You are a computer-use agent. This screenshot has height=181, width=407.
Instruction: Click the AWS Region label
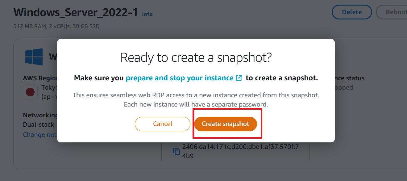coord(40,78)
